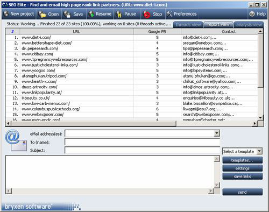
Task: Expand the eMail address(es) dropdown
Action: click(217, 133)
